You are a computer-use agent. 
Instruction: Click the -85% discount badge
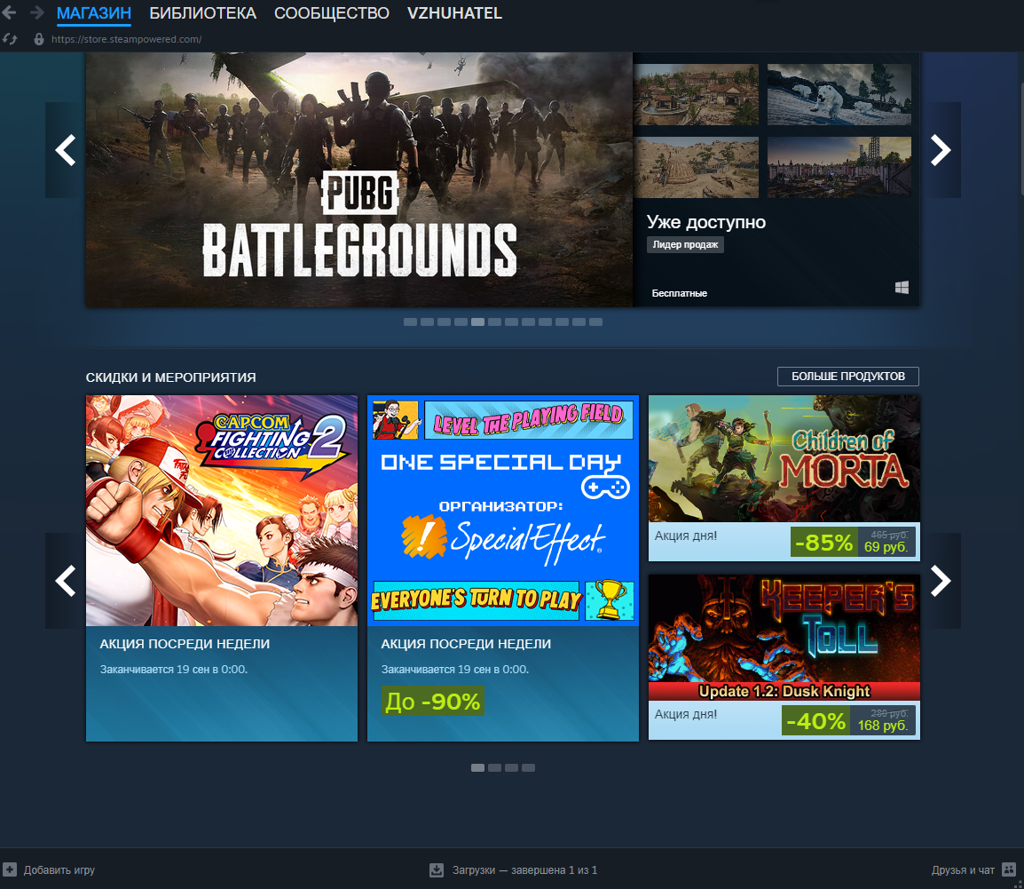point(823,543)
